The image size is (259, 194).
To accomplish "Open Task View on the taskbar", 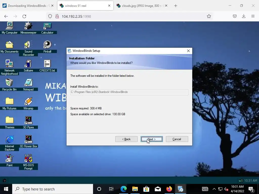I will (x=111, y=189).
